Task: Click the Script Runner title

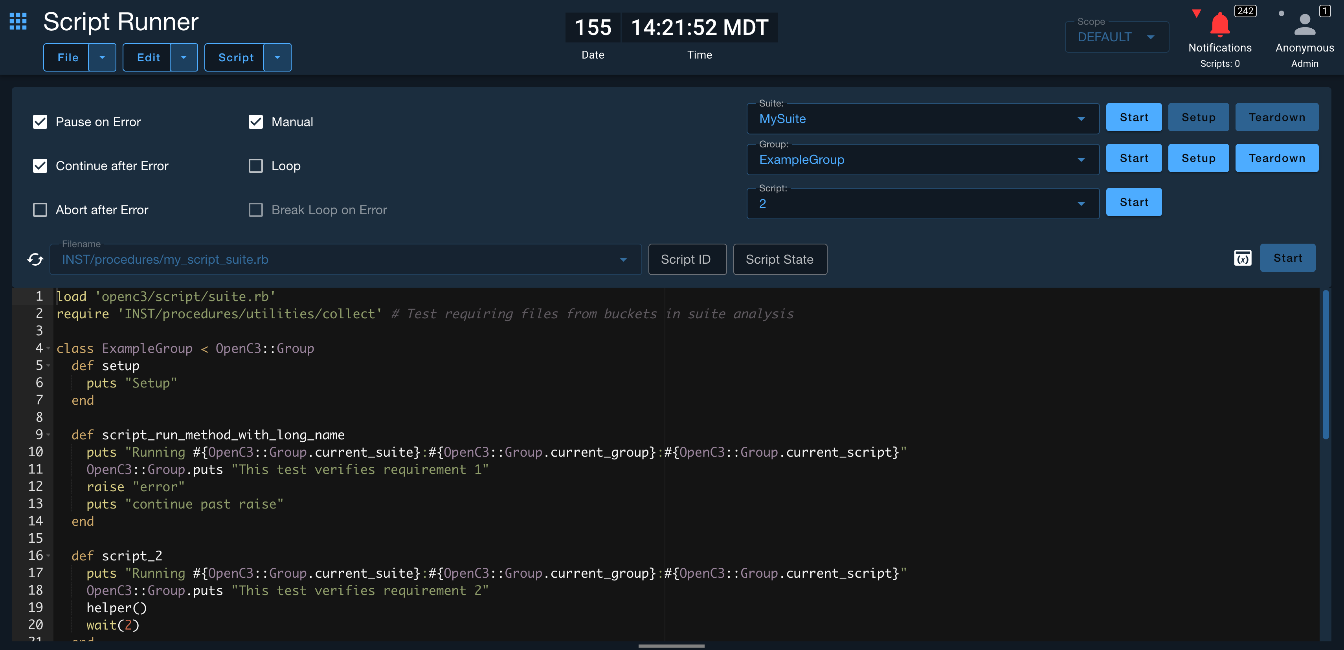Action: (x=121, y=22)
